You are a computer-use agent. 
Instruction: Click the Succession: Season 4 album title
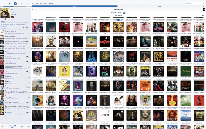pos(51,19)
